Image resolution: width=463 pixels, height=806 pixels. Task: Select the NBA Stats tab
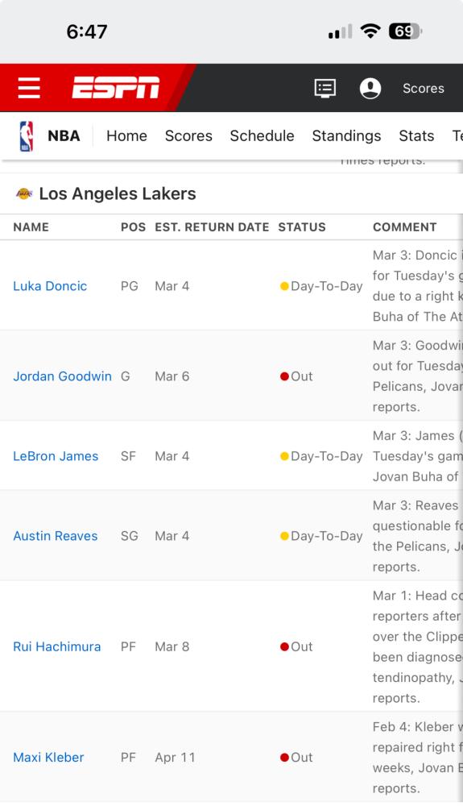tap(416, 135)
